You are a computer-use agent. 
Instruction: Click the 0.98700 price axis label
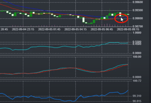138,26
